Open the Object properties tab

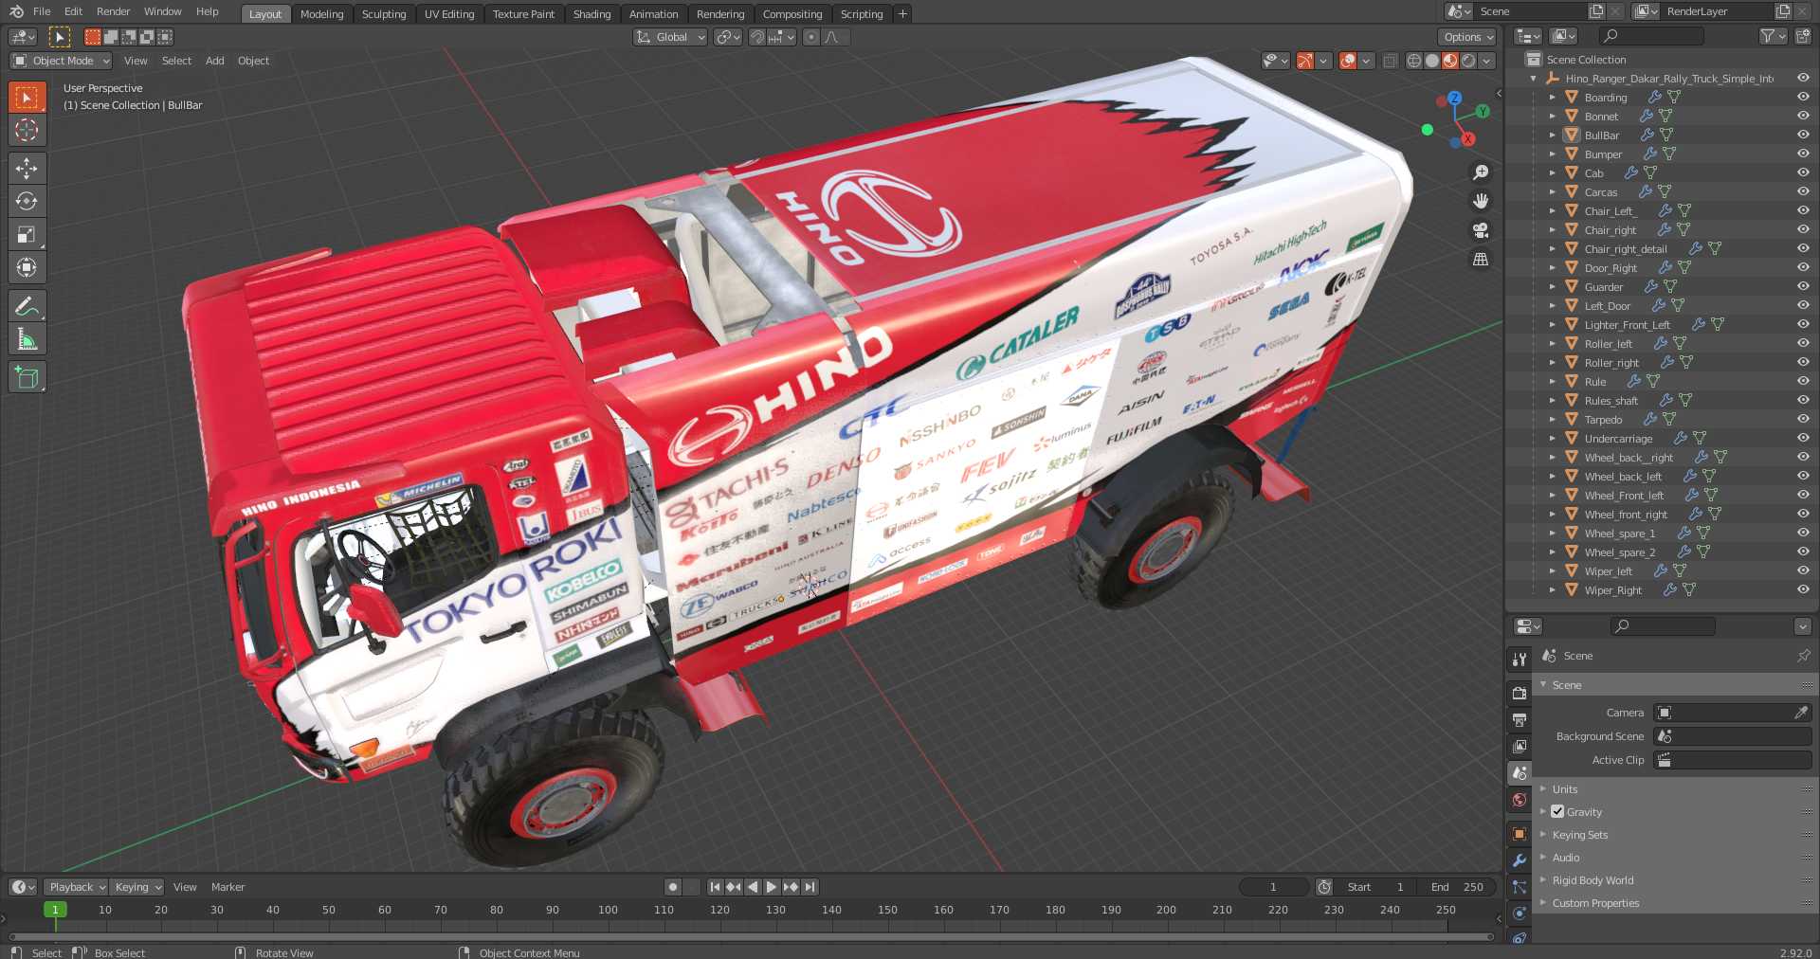click(x=1520, y=834)
